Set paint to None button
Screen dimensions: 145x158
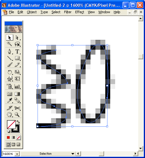(x=18, y=137)
